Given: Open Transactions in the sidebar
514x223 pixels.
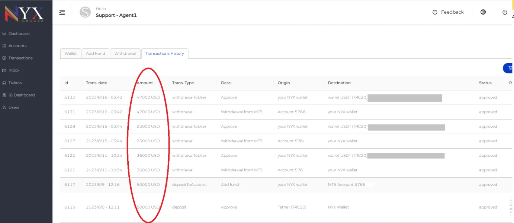Looking at the screenshot, I should tap(20, 58).
